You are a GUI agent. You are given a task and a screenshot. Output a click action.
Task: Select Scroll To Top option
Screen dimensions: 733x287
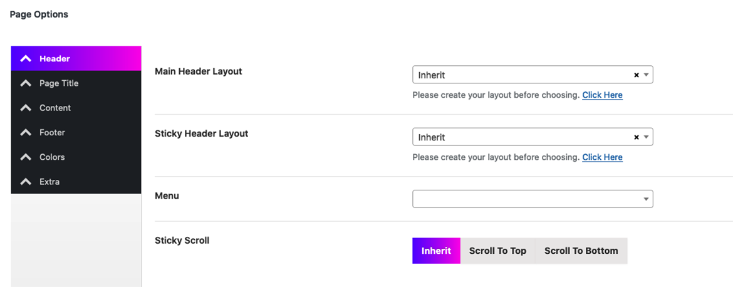497,251
